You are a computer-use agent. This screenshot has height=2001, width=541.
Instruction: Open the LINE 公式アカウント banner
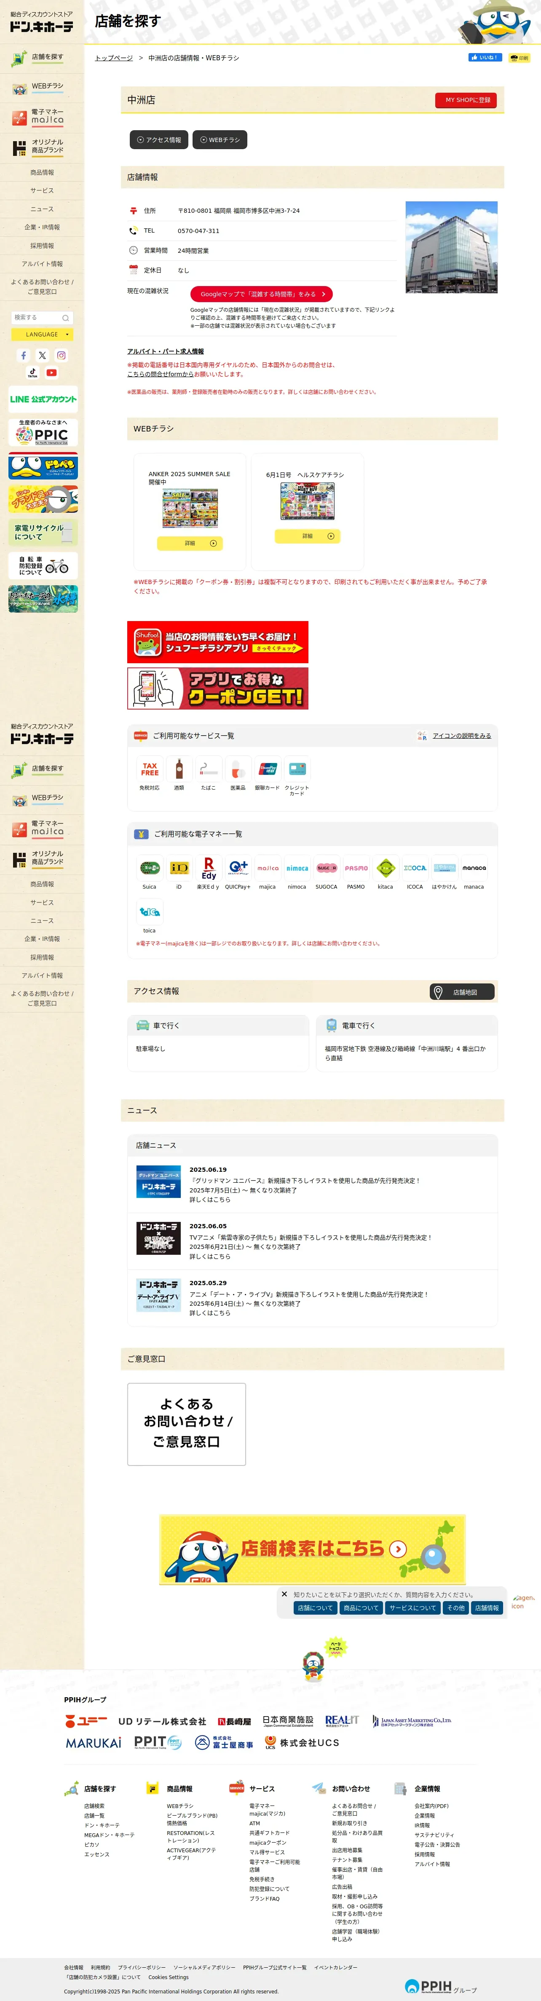point(43,399)
